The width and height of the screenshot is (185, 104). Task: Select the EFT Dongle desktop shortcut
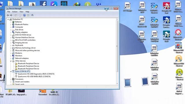tap(127, 7)
